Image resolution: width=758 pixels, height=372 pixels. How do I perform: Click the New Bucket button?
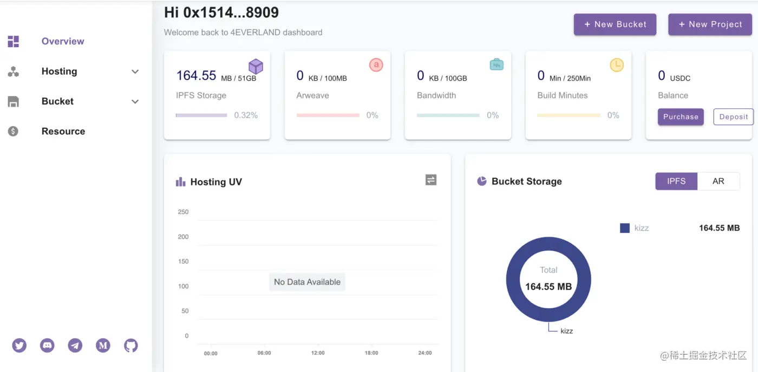(615, 24)
